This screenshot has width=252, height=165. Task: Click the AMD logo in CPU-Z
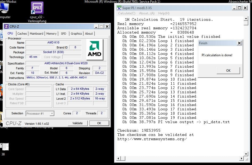[x=94, y=49]
